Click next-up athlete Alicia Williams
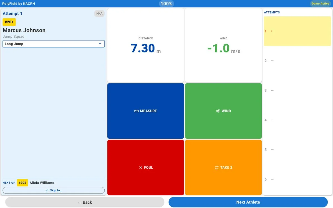This screenshot has height=208, width=333. pyautogui.click(x=42, y=183)
